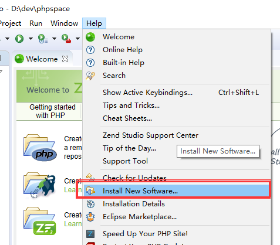Screen dimensions: 280x245
Task: Click the External Tools run icon
Action: click(66, 38)
